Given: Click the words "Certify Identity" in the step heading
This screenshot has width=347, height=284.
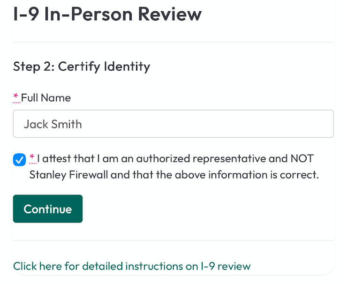Looking at the screenshot, I should 104,67.
